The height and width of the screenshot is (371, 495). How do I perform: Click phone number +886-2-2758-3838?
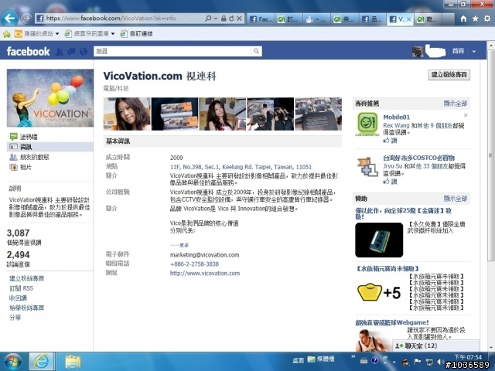coord(194,264)
